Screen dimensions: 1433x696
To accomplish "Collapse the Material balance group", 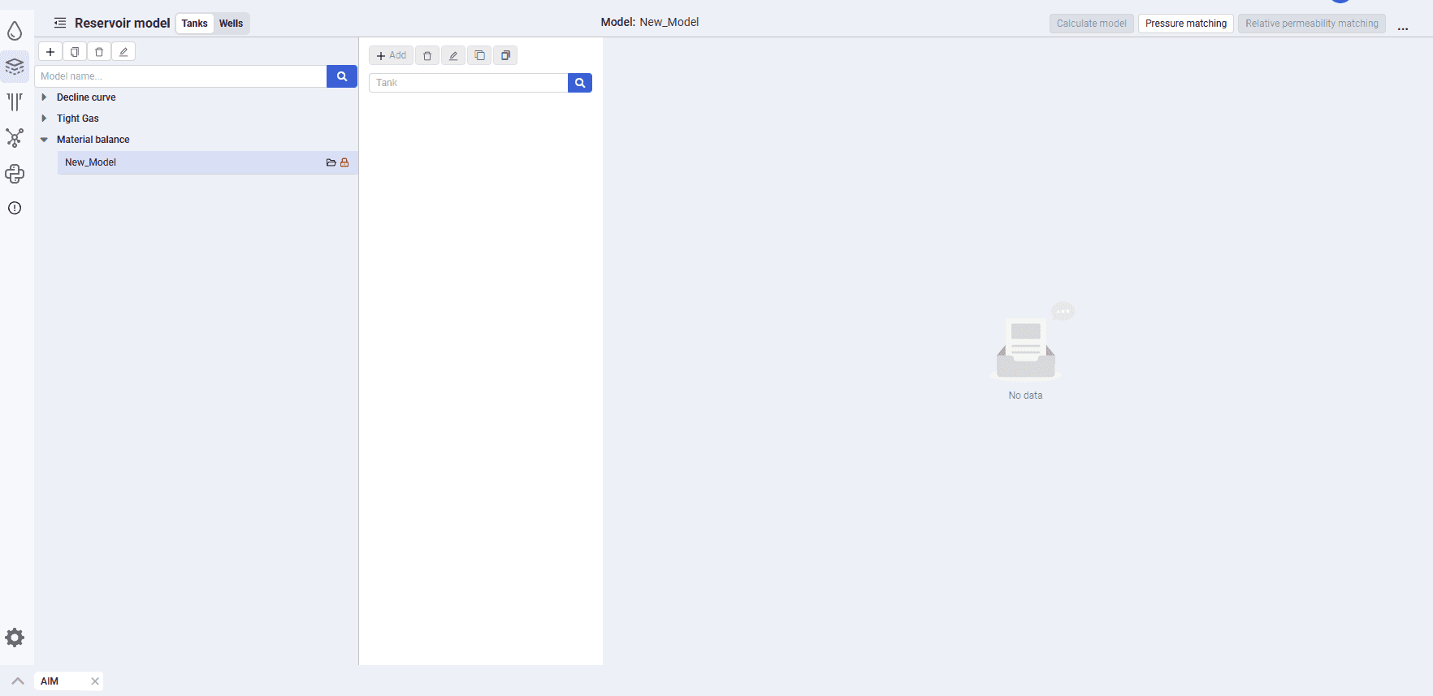I will tap(44, 140).
